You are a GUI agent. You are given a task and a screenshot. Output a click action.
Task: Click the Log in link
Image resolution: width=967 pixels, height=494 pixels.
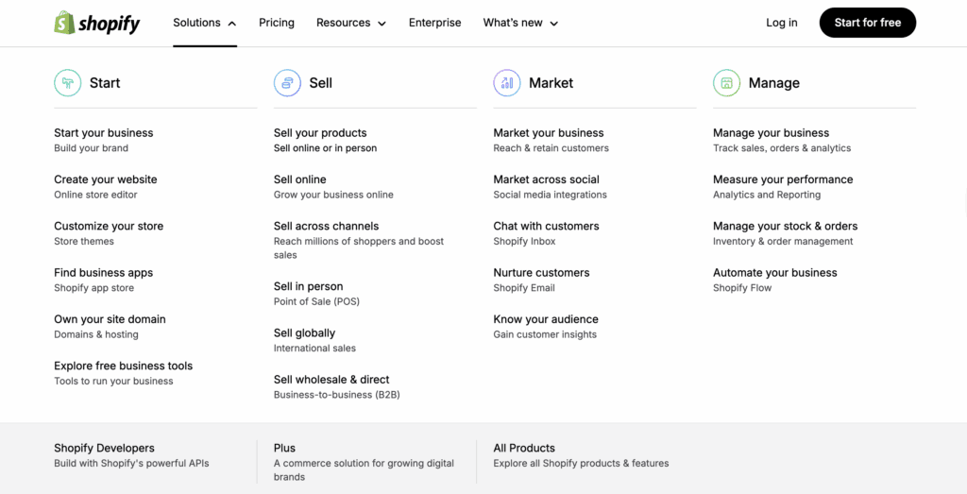[x=781, y=23]
